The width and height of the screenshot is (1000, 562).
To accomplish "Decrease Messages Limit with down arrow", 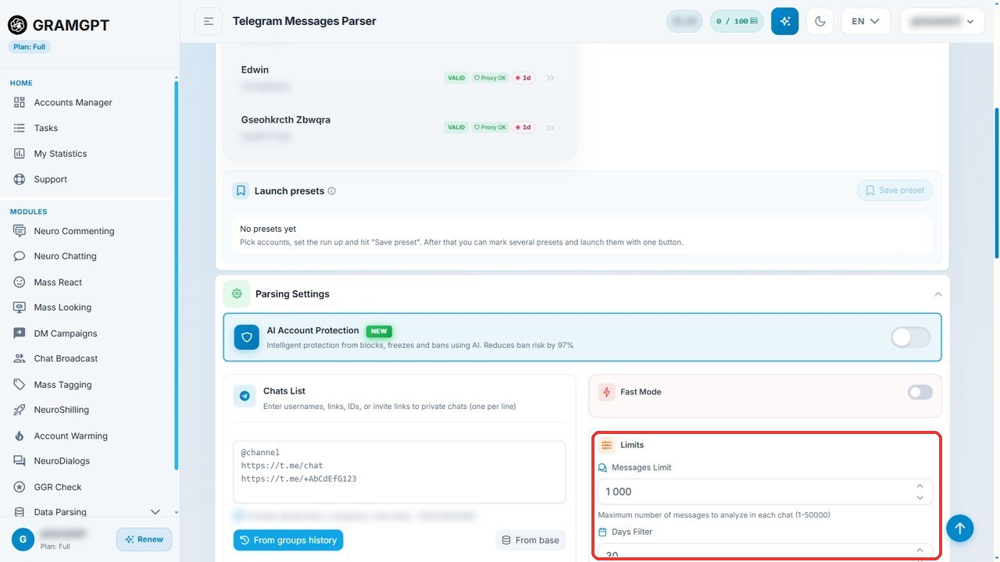I will click(x=920, y=497).
